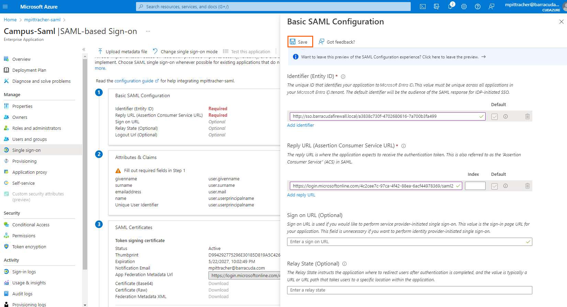Open mpittracher-saml breadcrumb link
Screen dimensions: 567x307
click(x=42, y=20)
